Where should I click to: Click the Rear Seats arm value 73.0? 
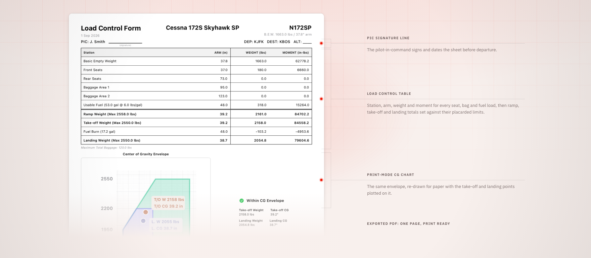[x=224, y=79]
